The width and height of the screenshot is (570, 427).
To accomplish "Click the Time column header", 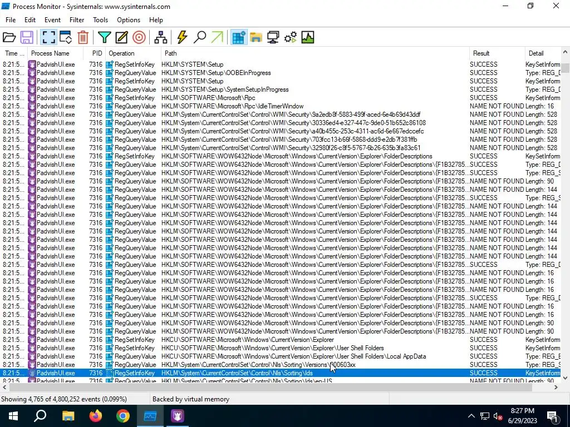I will click(14, 53).
